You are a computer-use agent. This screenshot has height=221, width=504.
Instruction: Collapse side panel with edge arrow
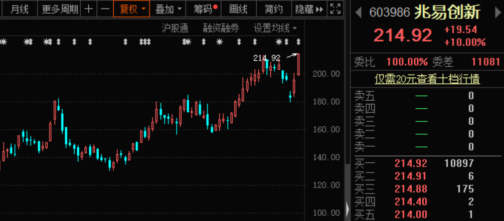pyautogui.click(x=348, y=209)
